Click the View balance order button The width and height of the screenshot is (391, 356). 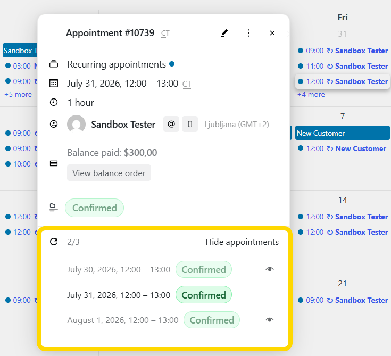click(109, 173)
